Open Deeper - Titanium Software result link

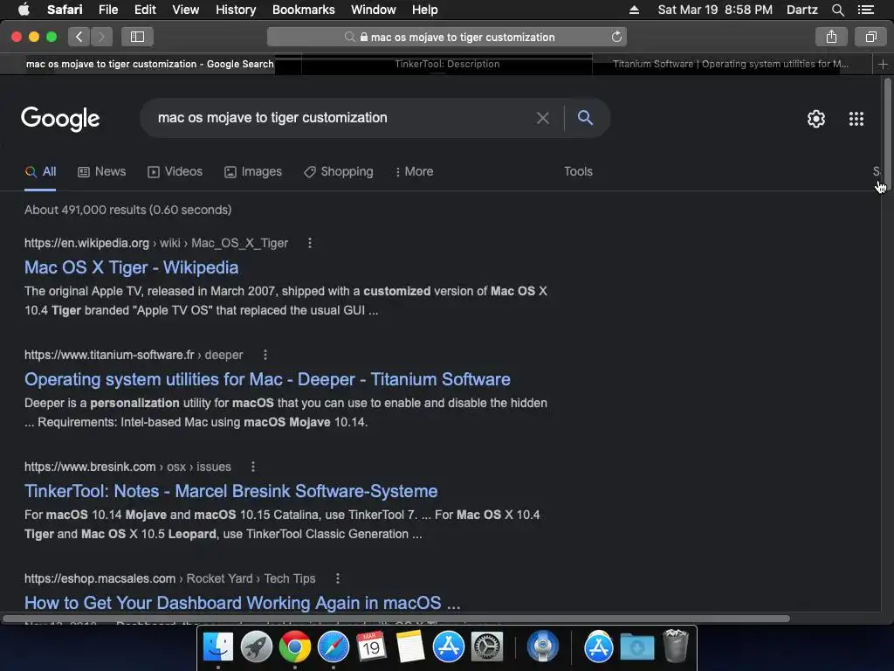click(267, 379)
